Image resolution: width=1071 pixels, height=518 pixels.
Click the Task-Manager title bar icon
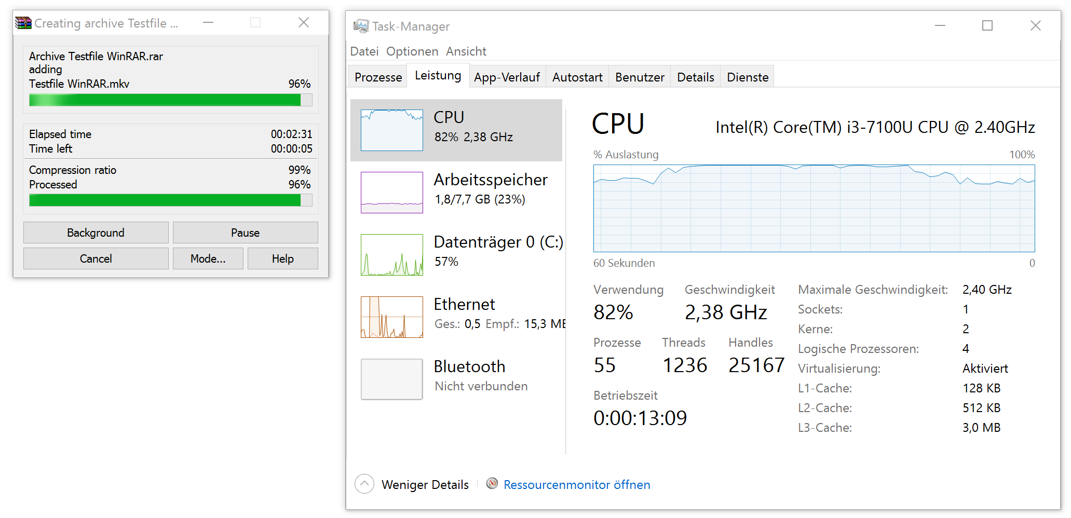point(361,26)
